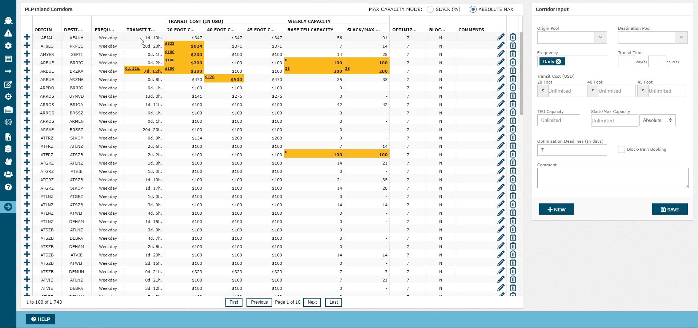The image size is (698, 328).
Task: Click the users group icon in sidebar
Action: [8, 174]
